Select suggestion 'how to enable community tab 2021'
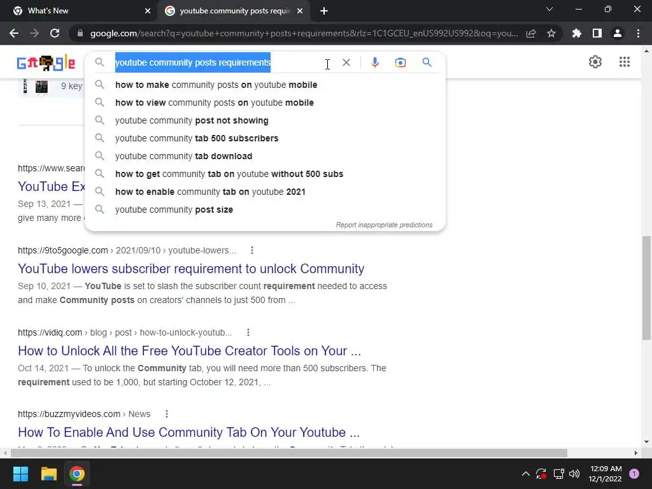Viewport: 652px width, 489px height. click(x=265, y=192)
